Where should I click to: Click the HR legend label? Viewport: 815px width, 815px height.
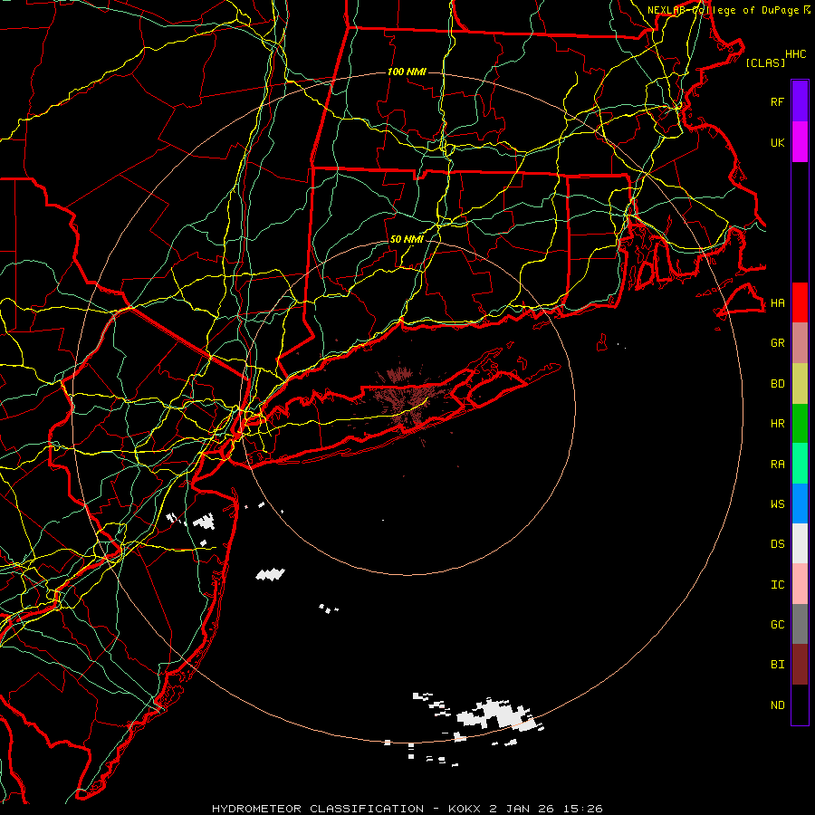click(778, 424)
